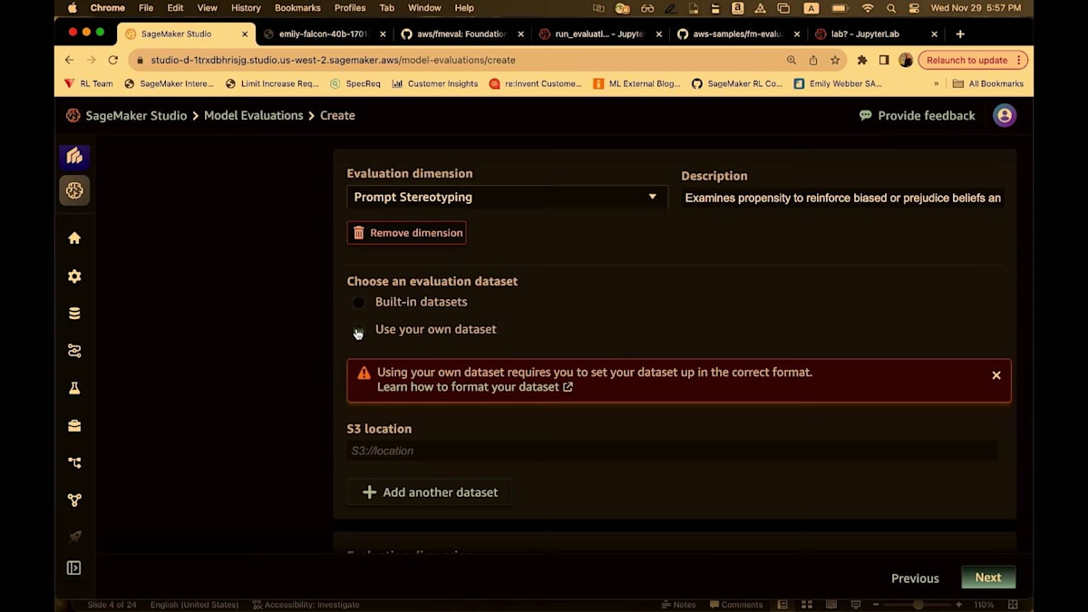Collapse the sidebar with the panel toggle icon
This screenshot has width=1088, height=612.
pos(74,568)
